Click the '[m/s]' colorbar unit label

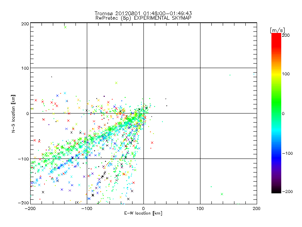coord(277,30)
